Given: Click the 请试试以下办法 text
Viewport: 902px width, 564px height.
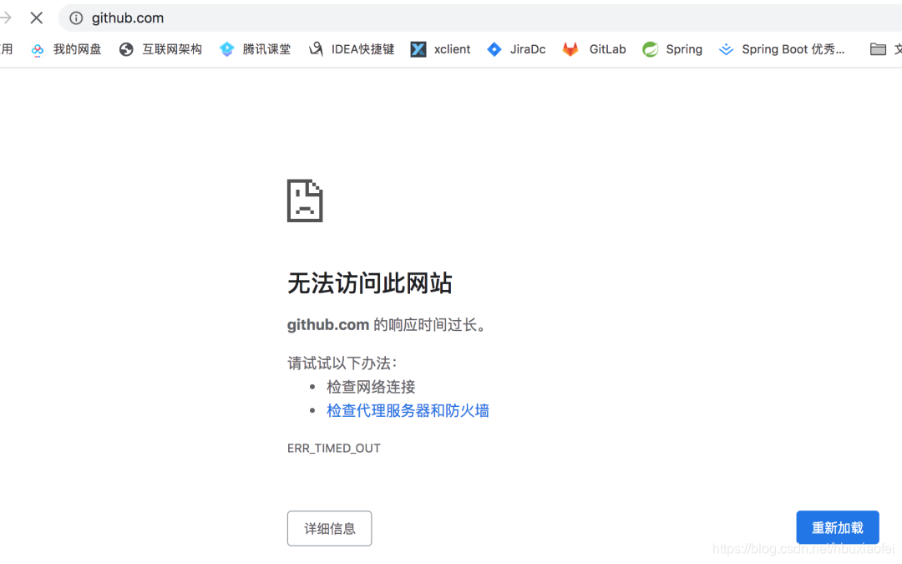Looking at the screenshot, I should tap(342, 363).
